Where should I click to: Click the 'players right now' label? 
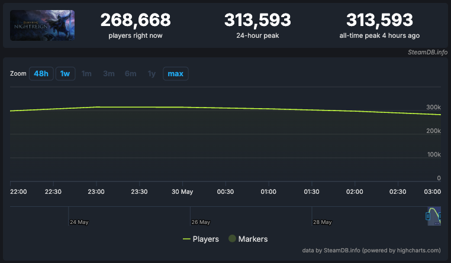click(x=136, y=35)
